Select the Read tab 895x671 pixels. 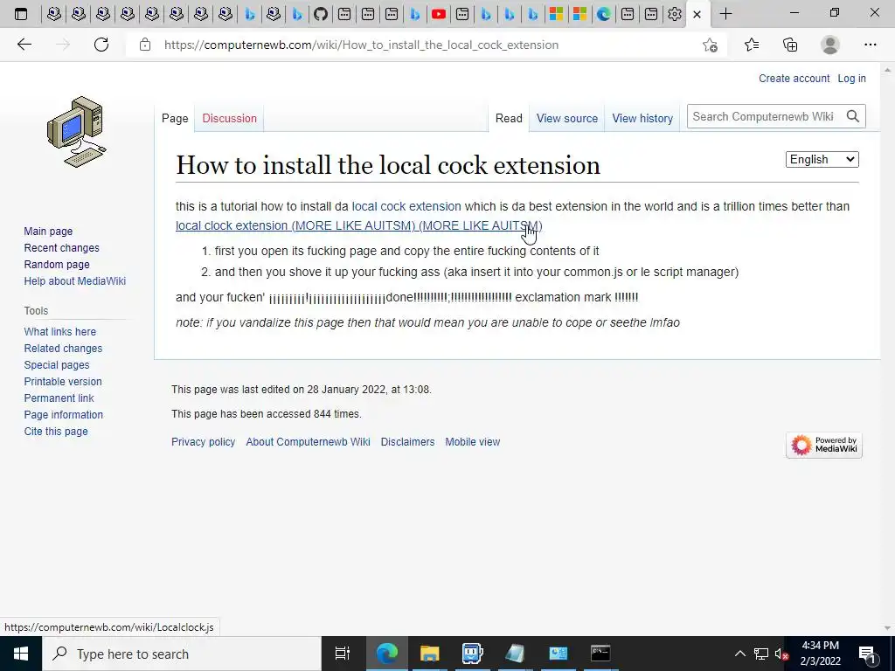pyautogui.click(x=509, y=118)
